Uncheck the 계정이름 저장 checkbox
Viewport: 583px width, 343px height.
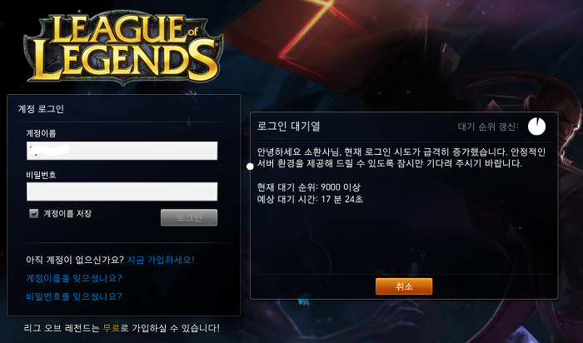coord(34,213)
